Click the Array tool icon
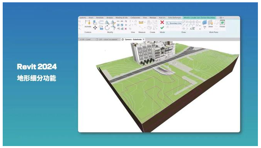Viewport: 261px width, 148px height. [118, 25]
